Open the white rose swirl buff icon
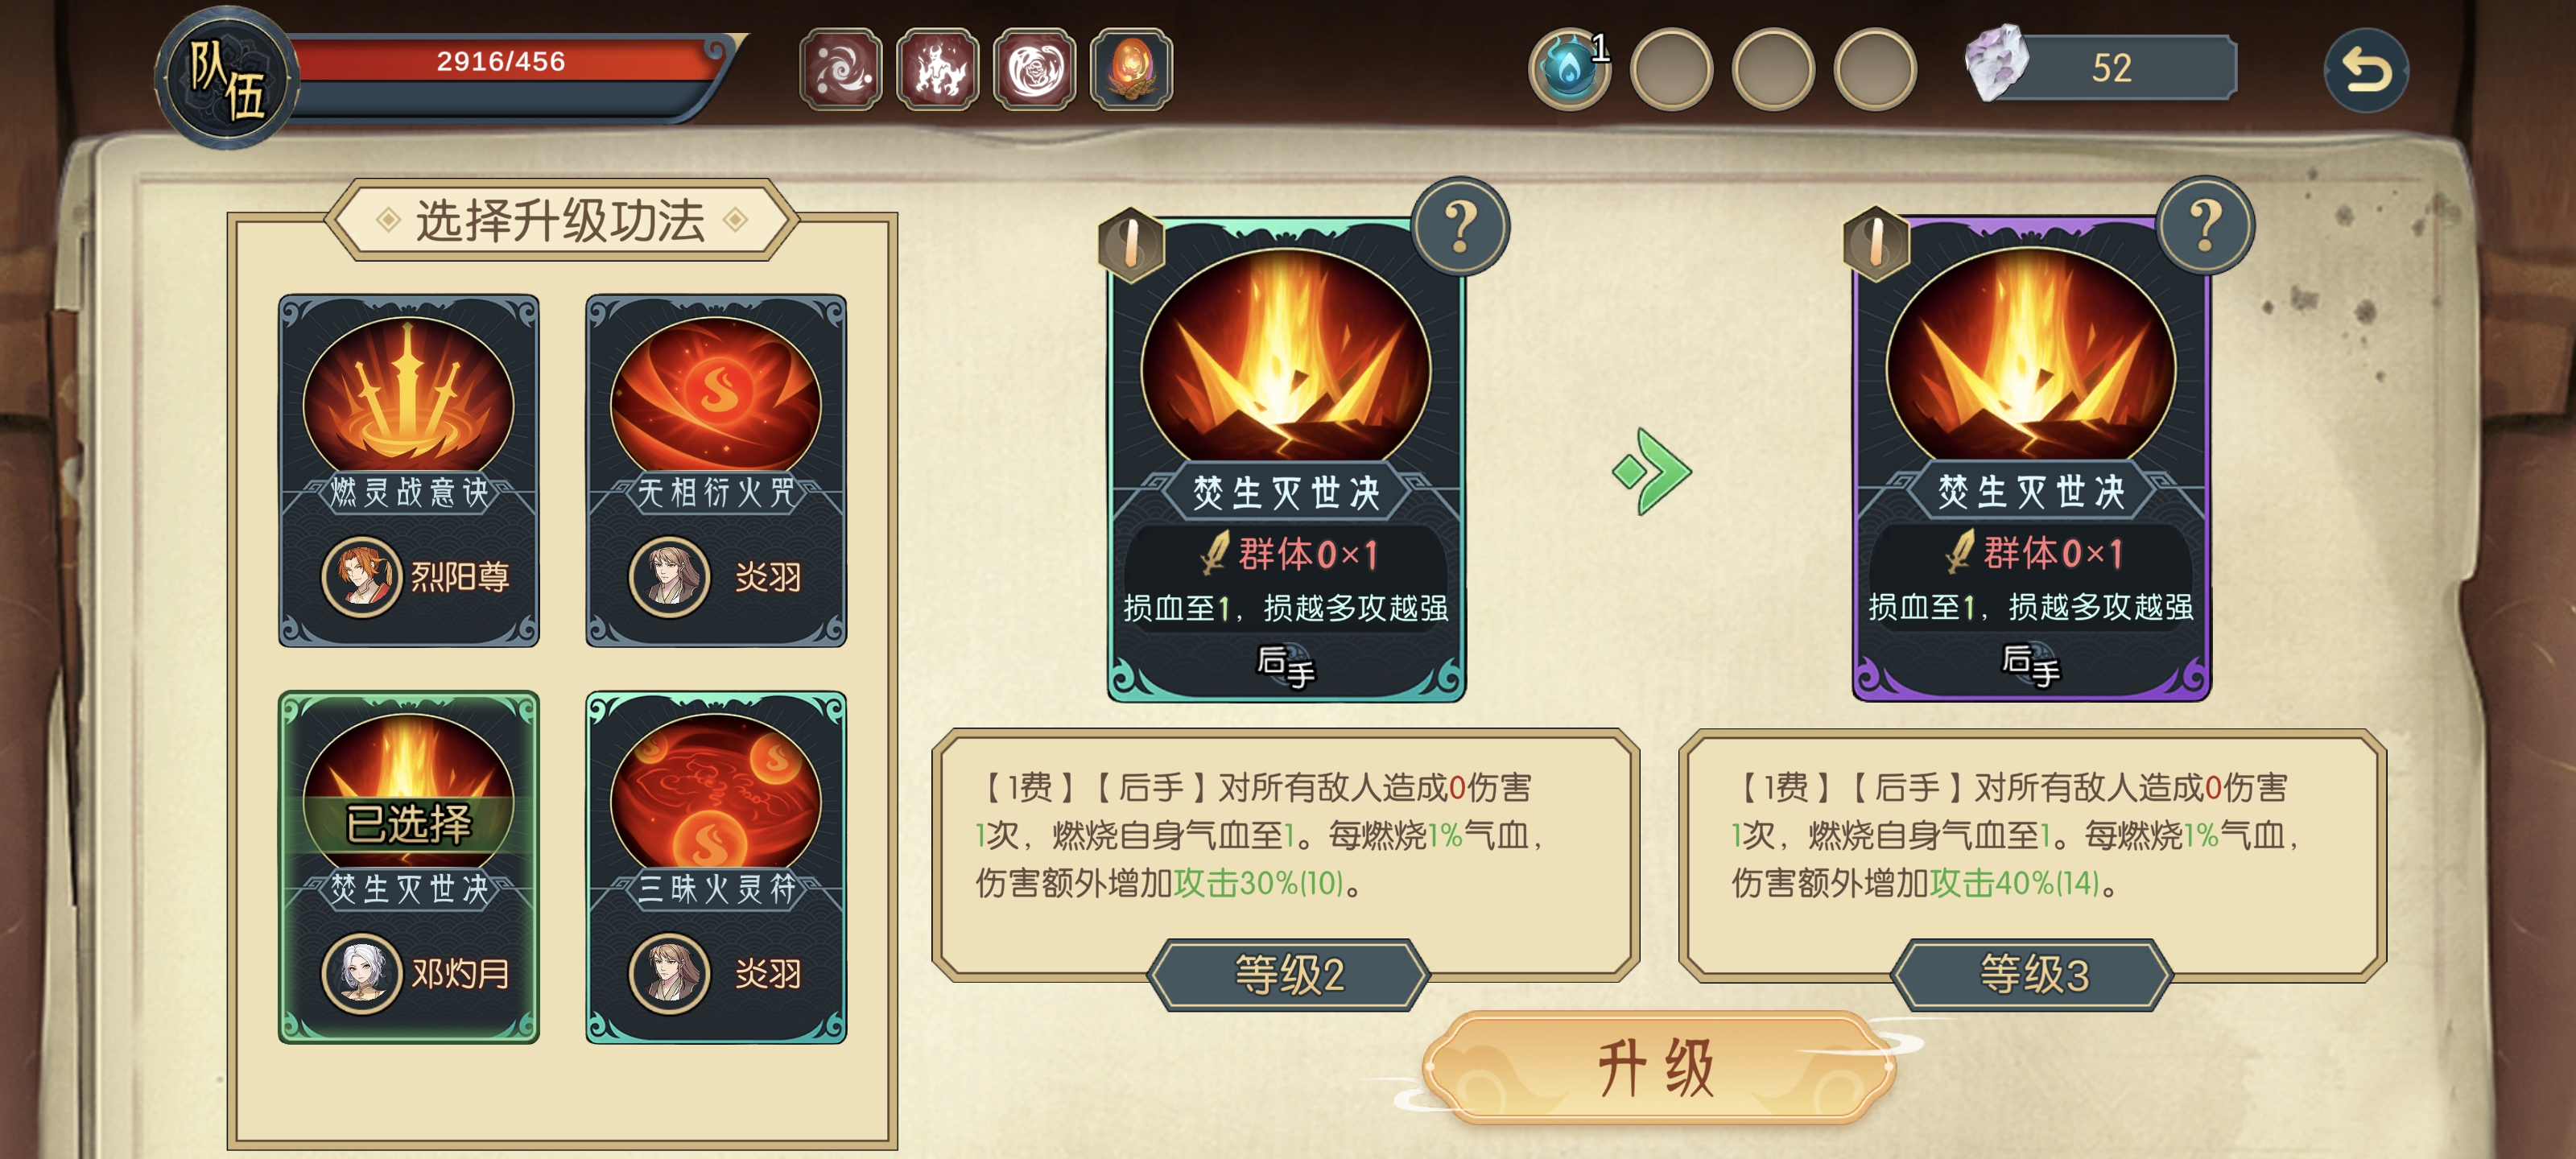2576x1159 pixels. 1035,69
